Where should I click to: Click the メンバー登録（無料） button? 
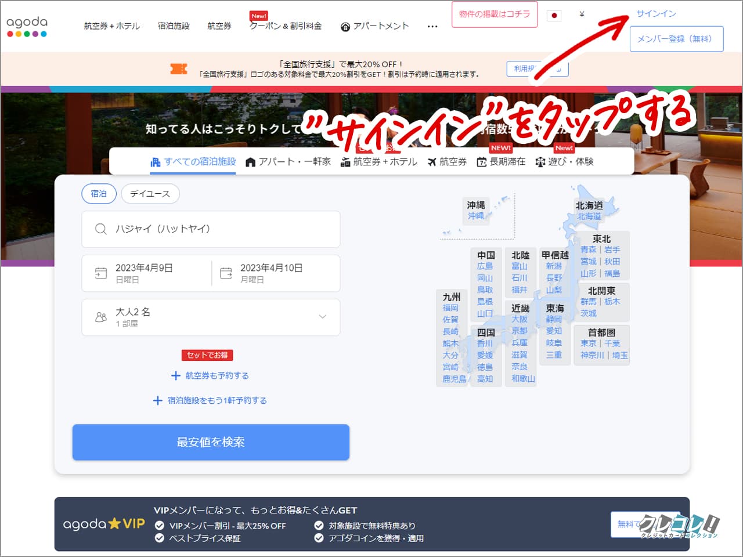(x=676, y=39)
